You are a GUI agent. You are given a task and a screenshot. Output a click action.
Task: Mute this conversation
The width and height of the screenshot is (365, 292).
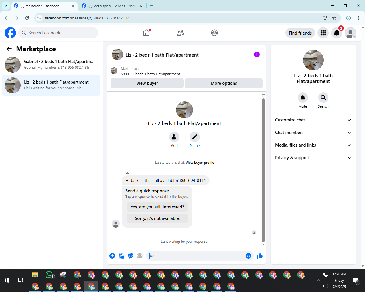[303, 98]
